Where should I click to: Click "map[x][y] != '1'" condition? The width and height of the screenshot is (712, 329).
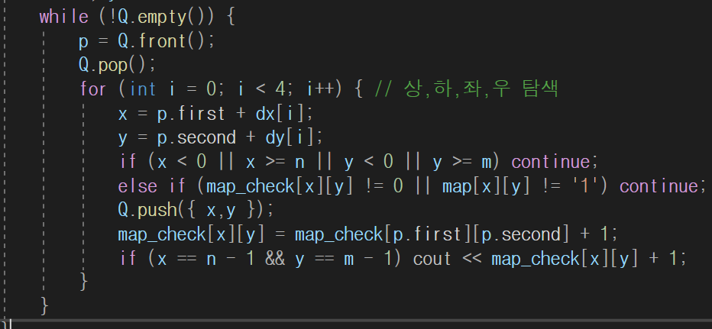click(x=521, y=186)
